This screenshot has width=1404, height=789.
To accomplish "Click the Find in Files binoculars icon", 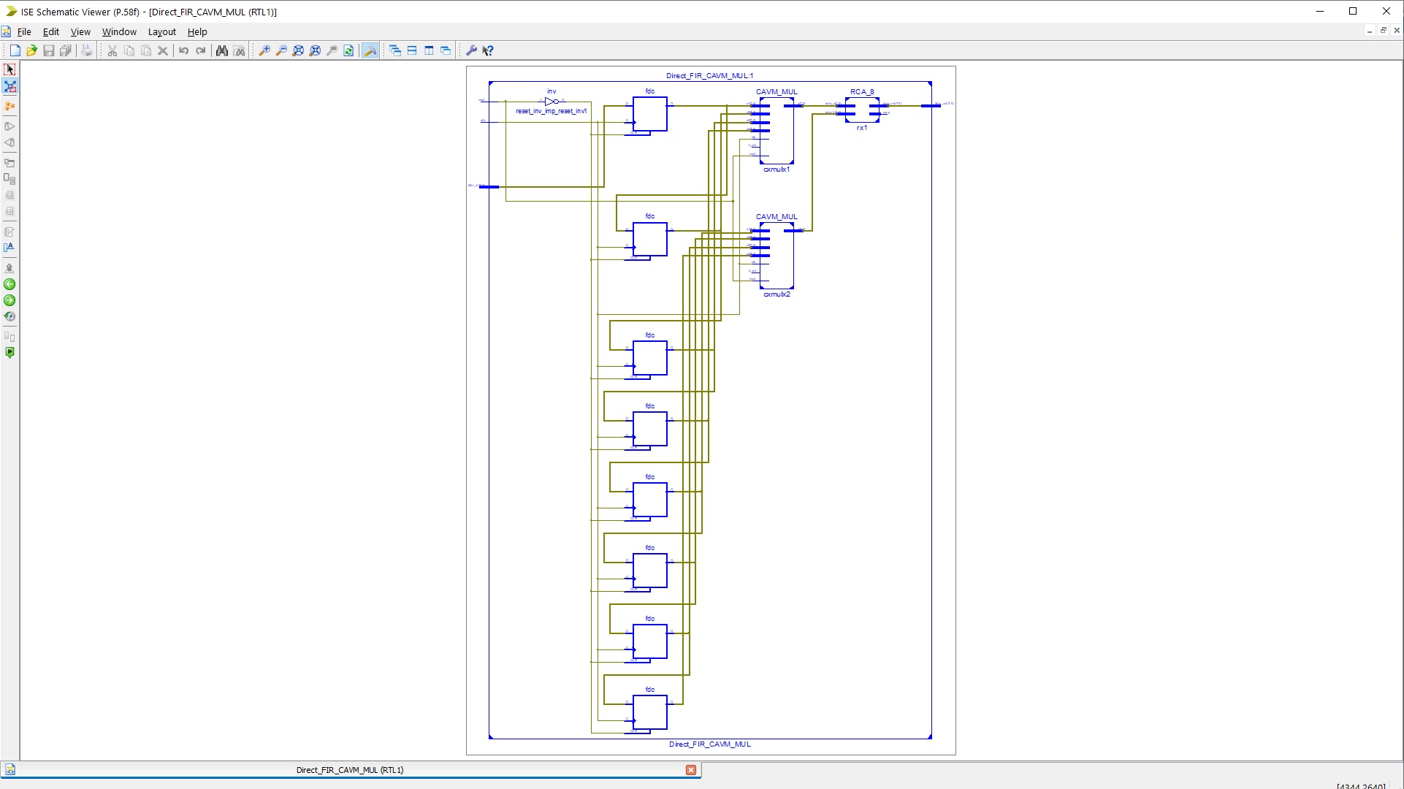I will pos(239,50).
